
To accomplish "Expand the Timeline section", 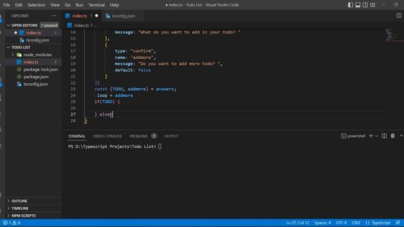I will [x=20, y=208].
